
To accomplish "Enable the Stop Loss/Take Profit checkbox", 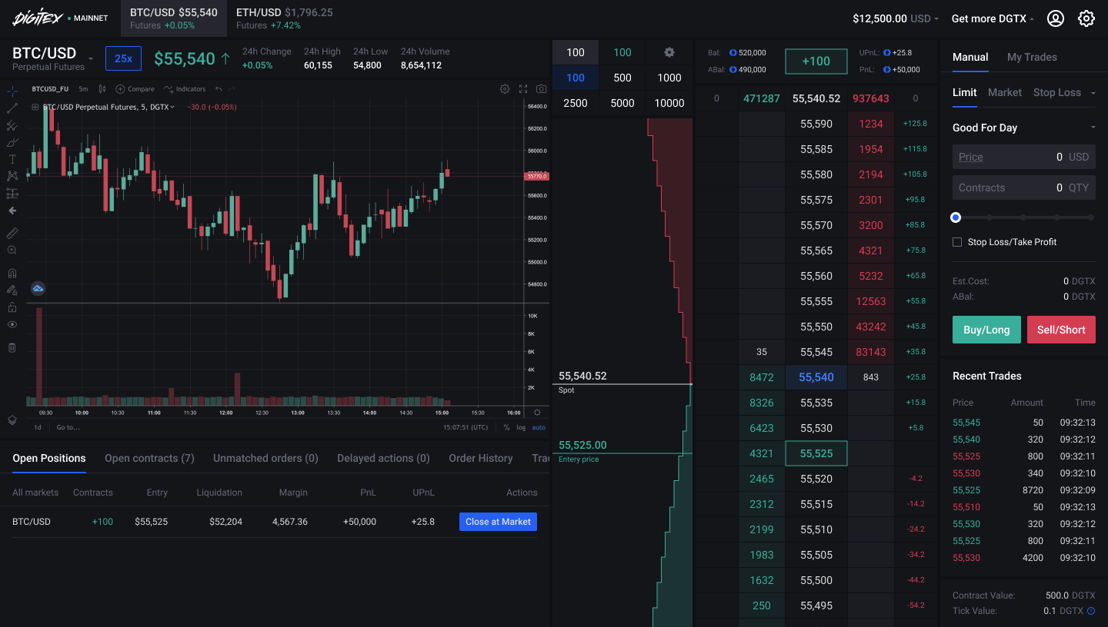I will (x=957, y=241).
